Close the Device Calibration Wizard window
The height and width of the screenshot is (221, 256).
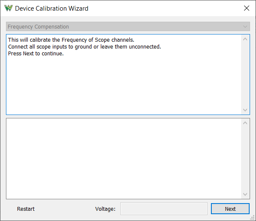click(246, 8)
